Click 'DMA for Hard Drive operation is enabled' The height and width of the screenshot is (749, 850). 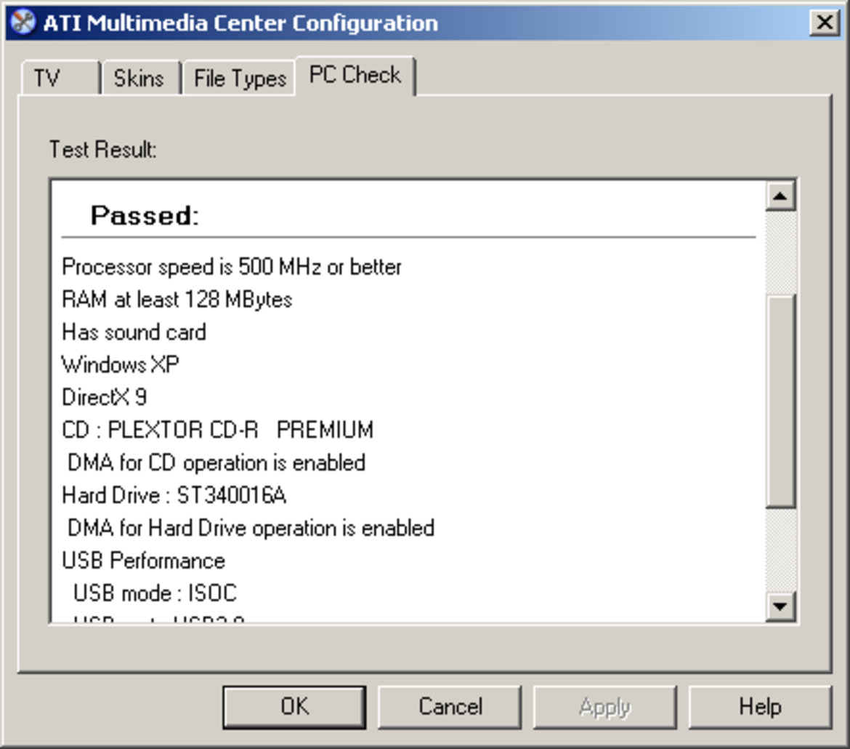coord(251,528)
